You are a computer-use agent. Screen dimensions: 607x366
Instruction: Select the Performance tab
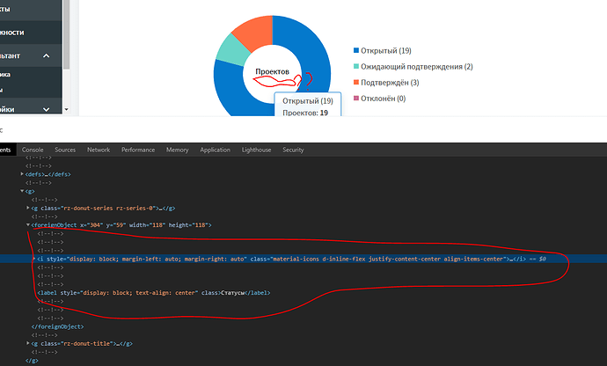(138, 150)
